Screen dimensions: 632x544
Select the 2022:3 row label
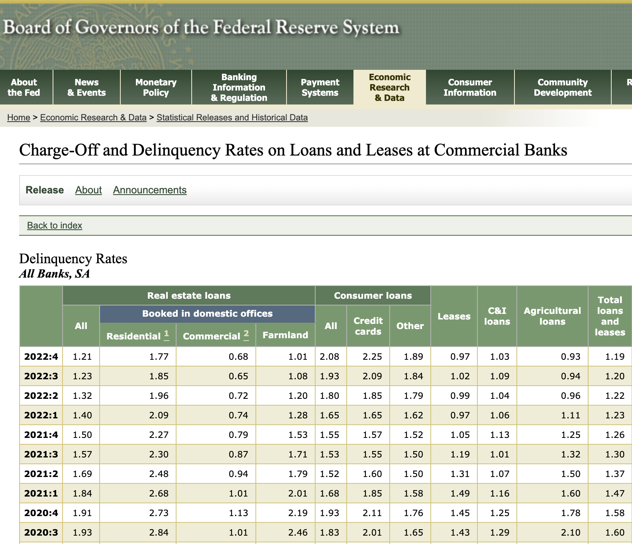[x=41, y=376]
